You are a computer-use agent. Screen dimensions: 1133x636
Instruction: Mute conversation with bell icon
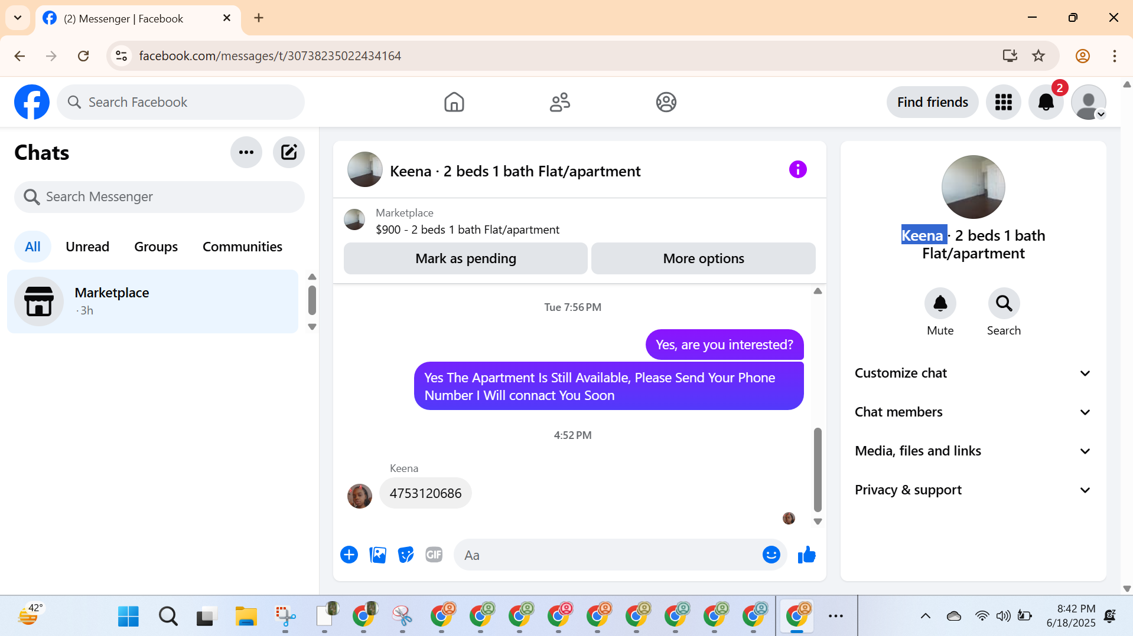pyautogui.click(x=940, y=303)
